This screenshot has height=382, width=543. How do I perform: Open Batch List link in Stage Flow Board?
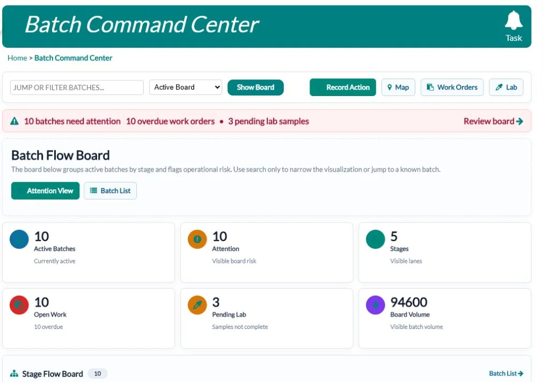506,374
